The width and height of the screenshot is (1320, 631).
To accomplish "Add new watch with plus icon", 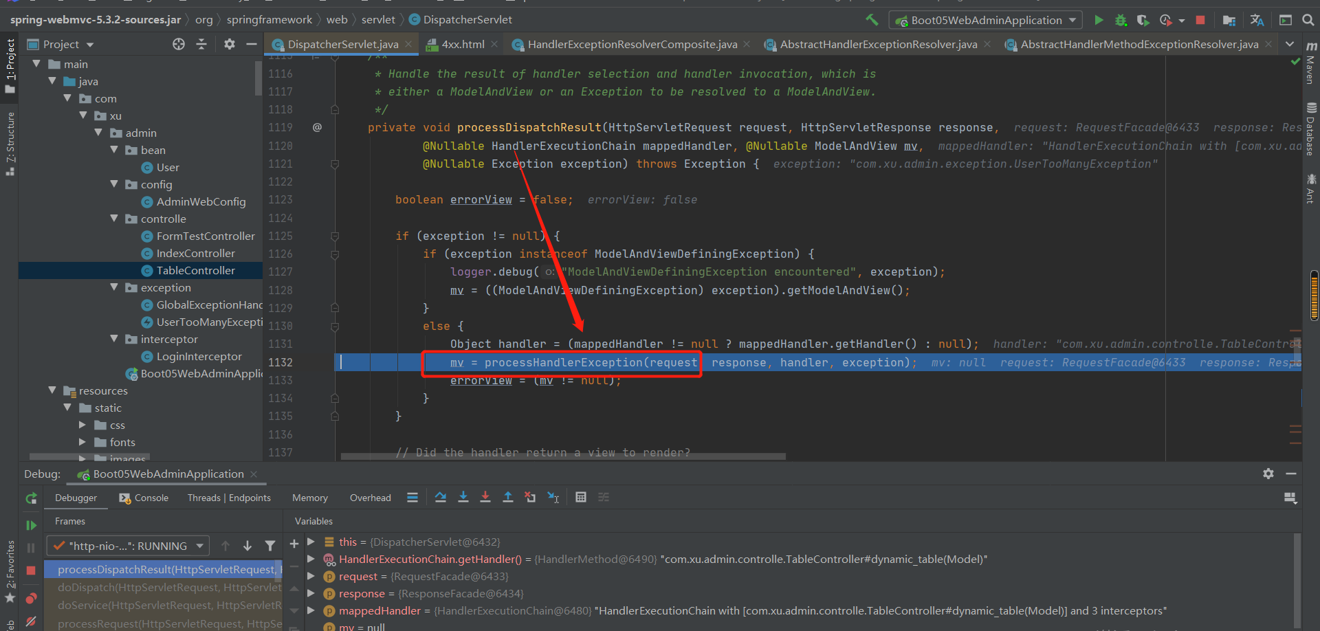I will click(x=294, y=544).
